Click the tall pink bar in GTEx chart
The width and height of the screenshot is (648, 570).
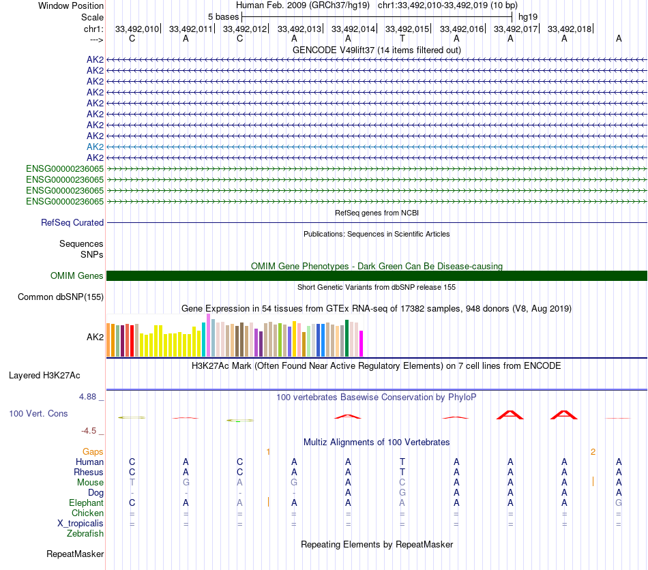coord(209,335)
